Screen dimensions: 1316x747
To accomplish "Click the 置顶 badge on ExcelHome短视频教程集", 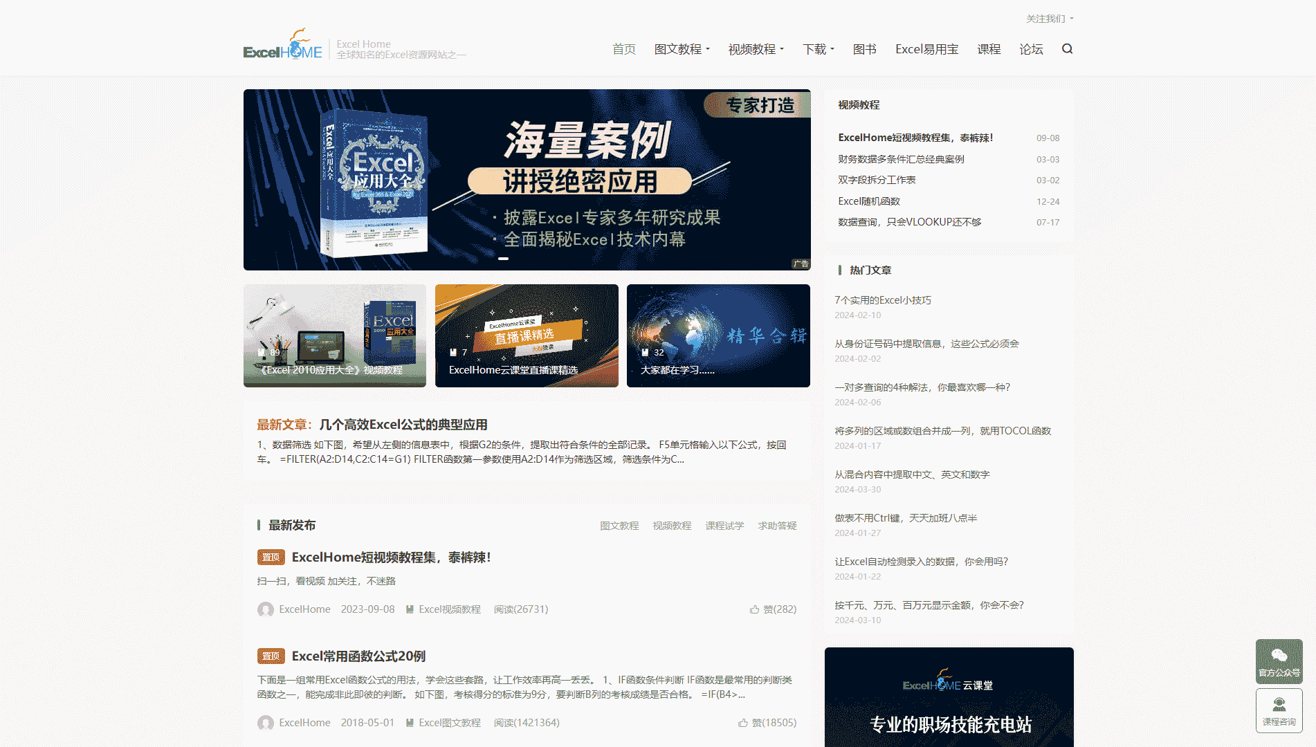I will 271,557.
